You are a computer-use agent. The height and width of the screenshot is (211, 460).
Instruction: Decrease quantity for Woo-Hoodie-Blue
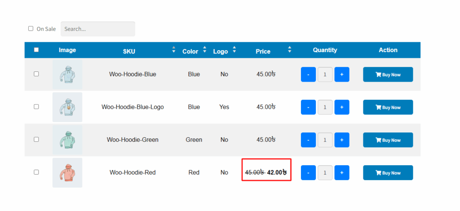(x=308, y=75)
